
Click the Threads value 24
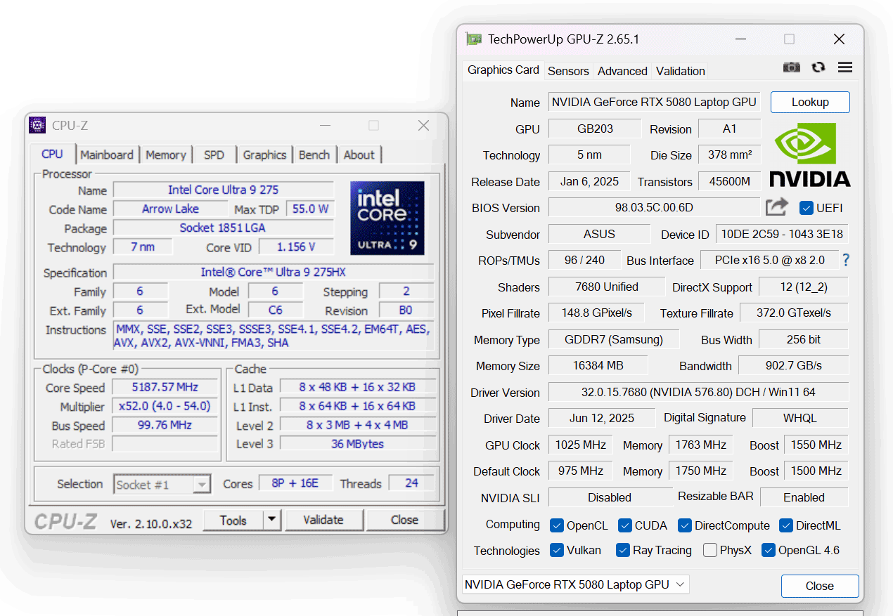pos(412,483)
